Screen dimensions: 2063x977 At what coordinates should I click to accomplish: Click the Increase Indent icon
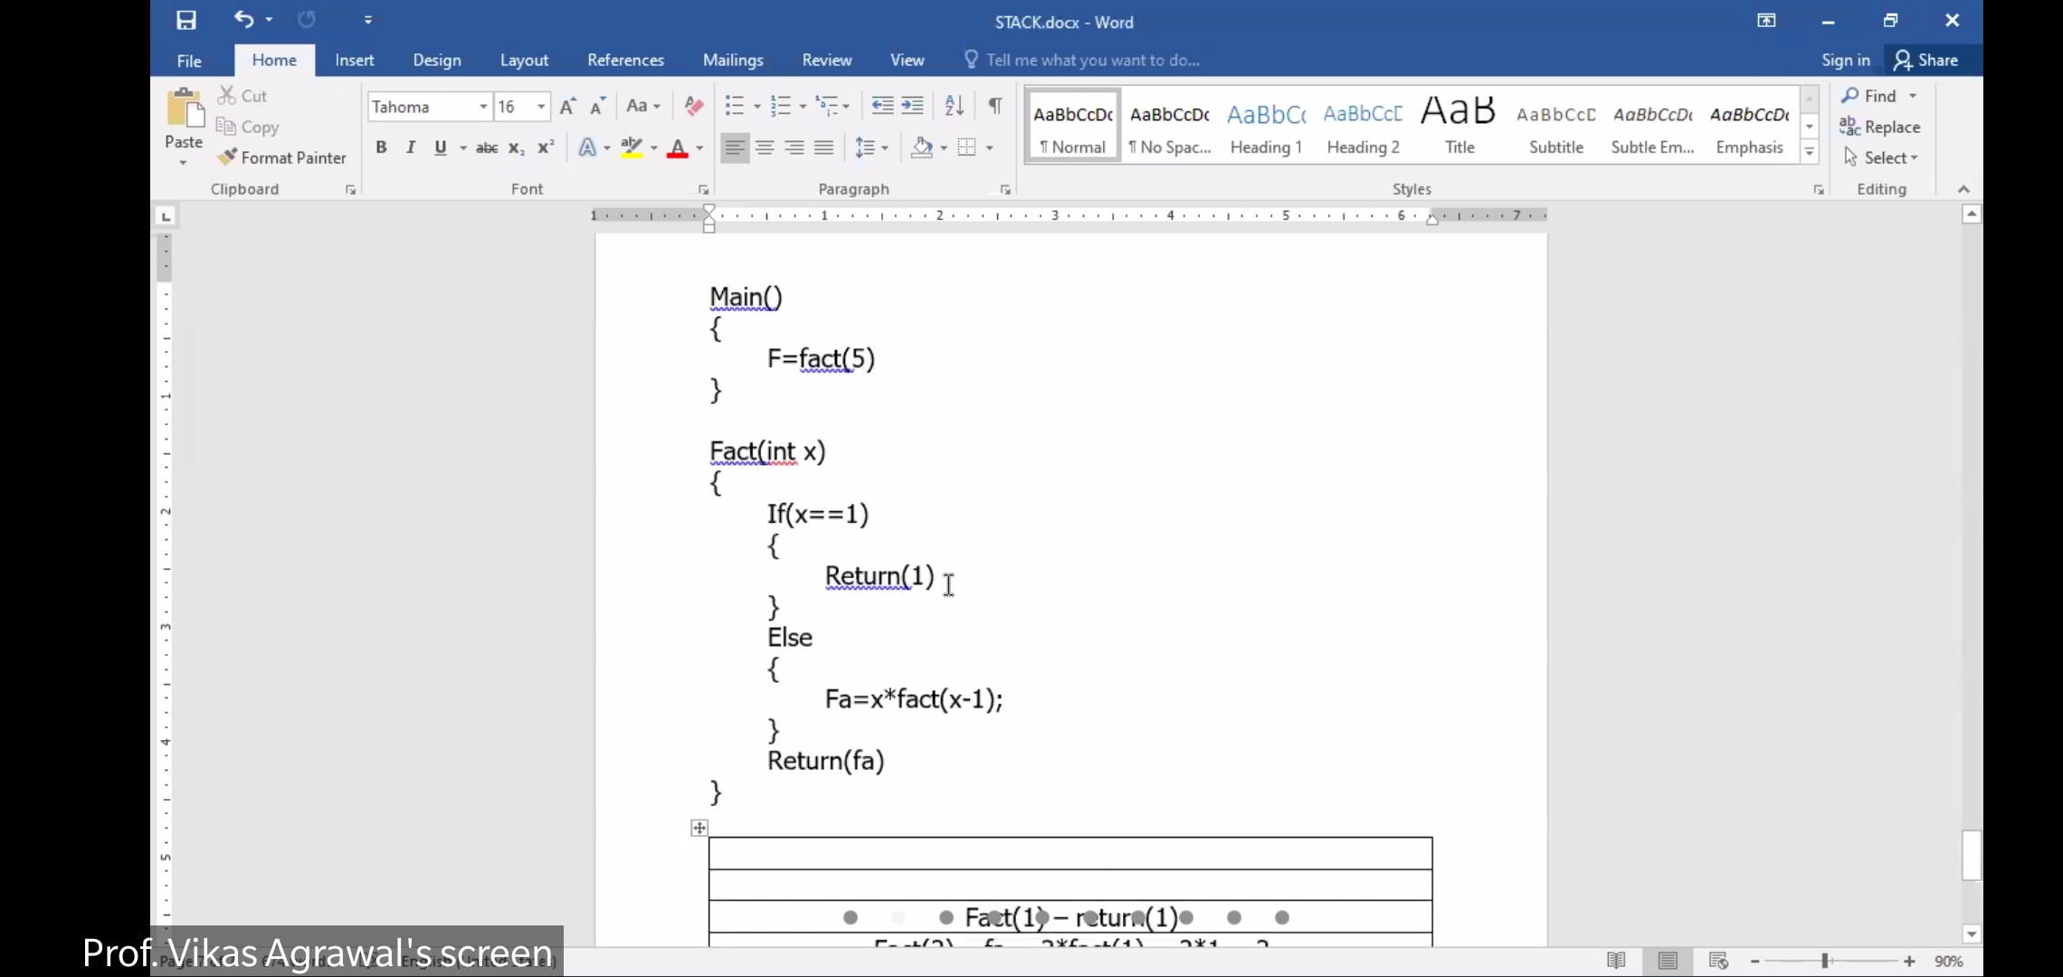(x=913, y=106)
